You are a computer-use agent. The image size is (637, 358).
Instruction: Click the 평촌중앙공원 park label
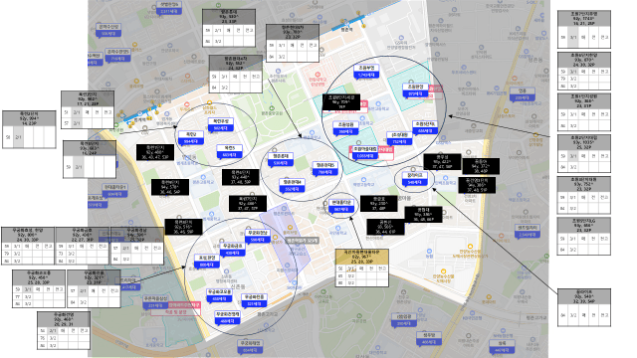pos(272,113)
